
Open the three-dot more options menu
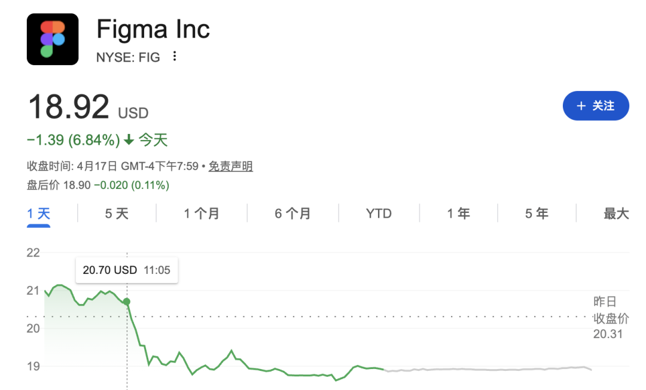(175, 56)
